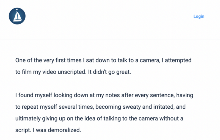
Task: Click the sailboat logo icon
Action: (17, 16)
